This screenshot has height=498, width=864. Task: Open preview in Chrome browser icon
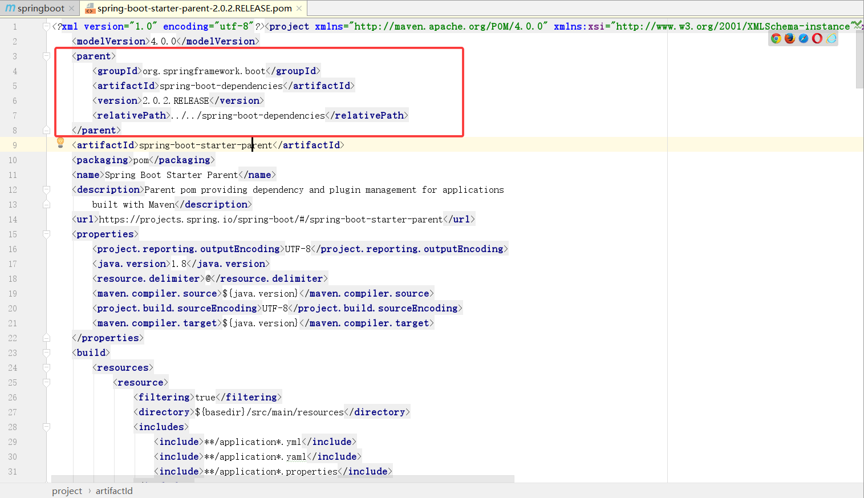pyautogui.click(x=776, y=38)
